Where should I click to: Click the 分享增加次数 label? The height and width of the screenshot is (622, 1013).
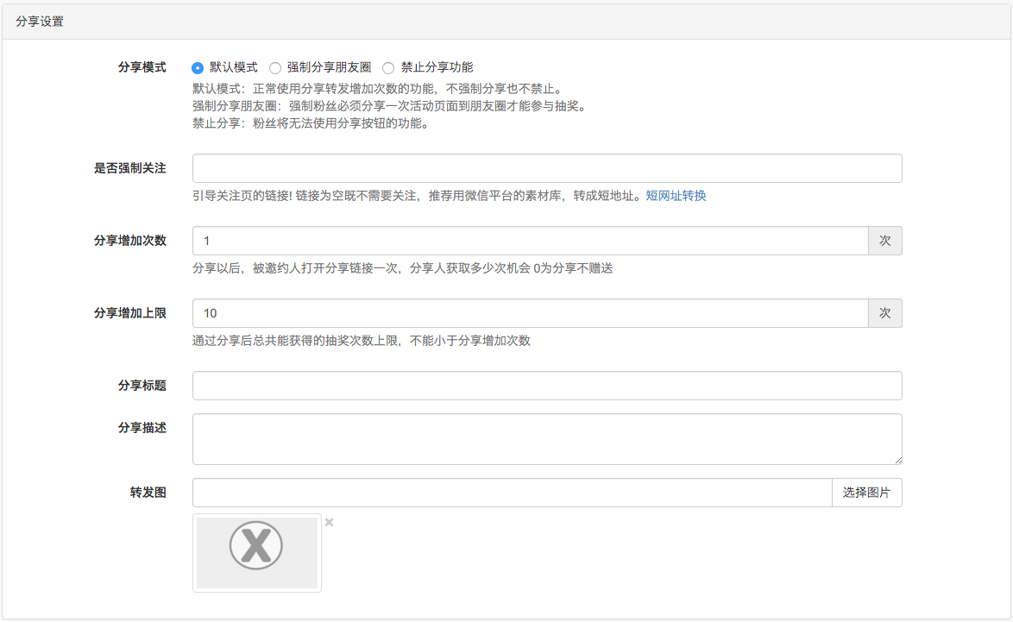coord(129,241)
